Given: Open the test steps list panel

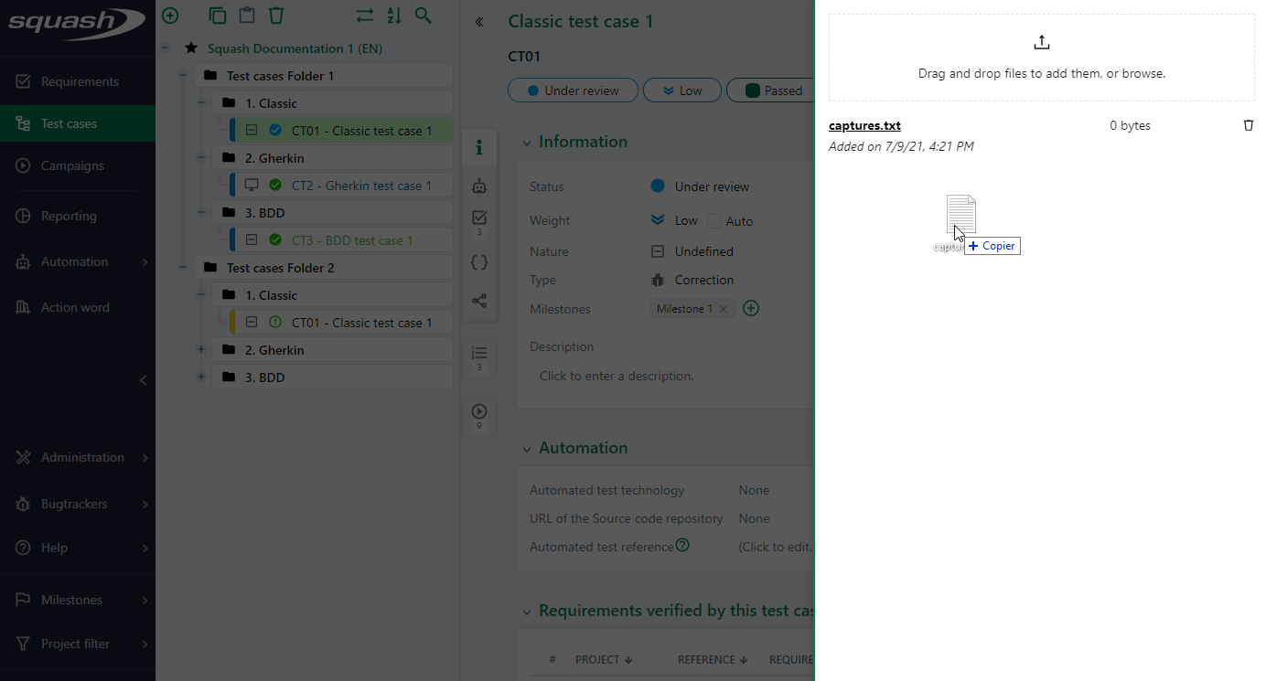Looking at the screenshot, I should pos(479,354).
